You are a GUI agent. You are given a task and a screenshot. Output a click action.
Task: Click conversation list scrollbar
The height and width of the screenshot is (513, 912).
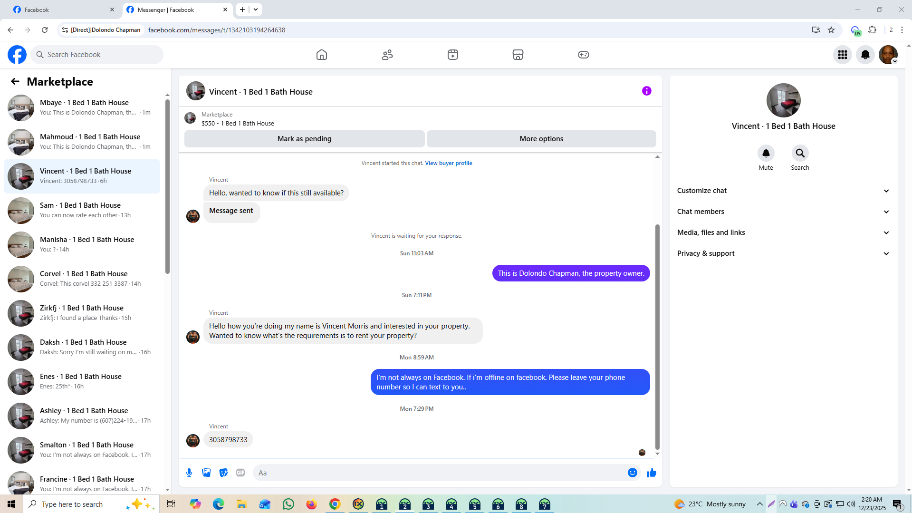coord(167,185)
